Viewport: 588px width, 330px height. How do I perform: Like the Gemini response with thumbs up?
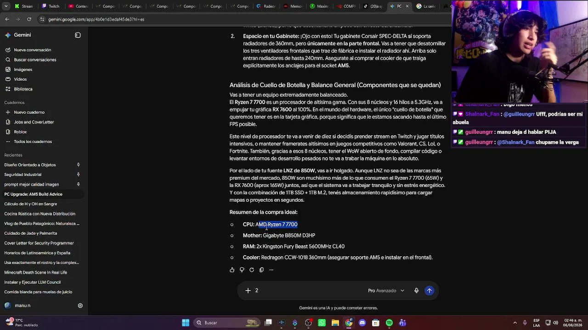[x=232, y=270]
